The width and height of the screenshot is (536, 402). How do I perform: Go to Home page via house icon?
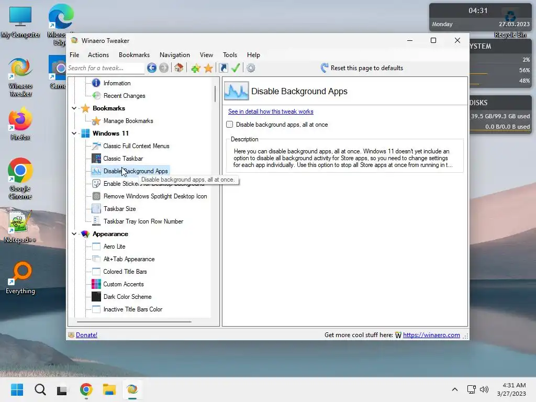[x=179, y=68]
